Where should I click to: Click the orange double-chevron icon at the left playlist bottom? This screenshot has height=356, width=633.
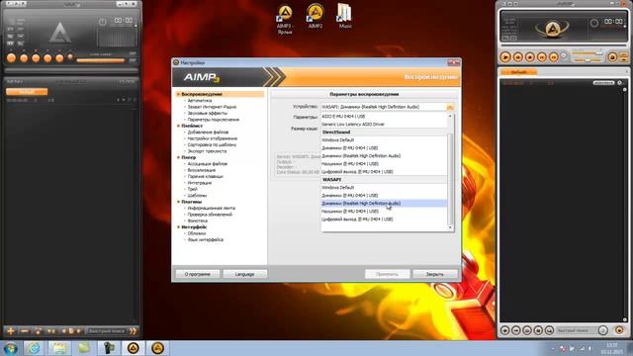133,331
